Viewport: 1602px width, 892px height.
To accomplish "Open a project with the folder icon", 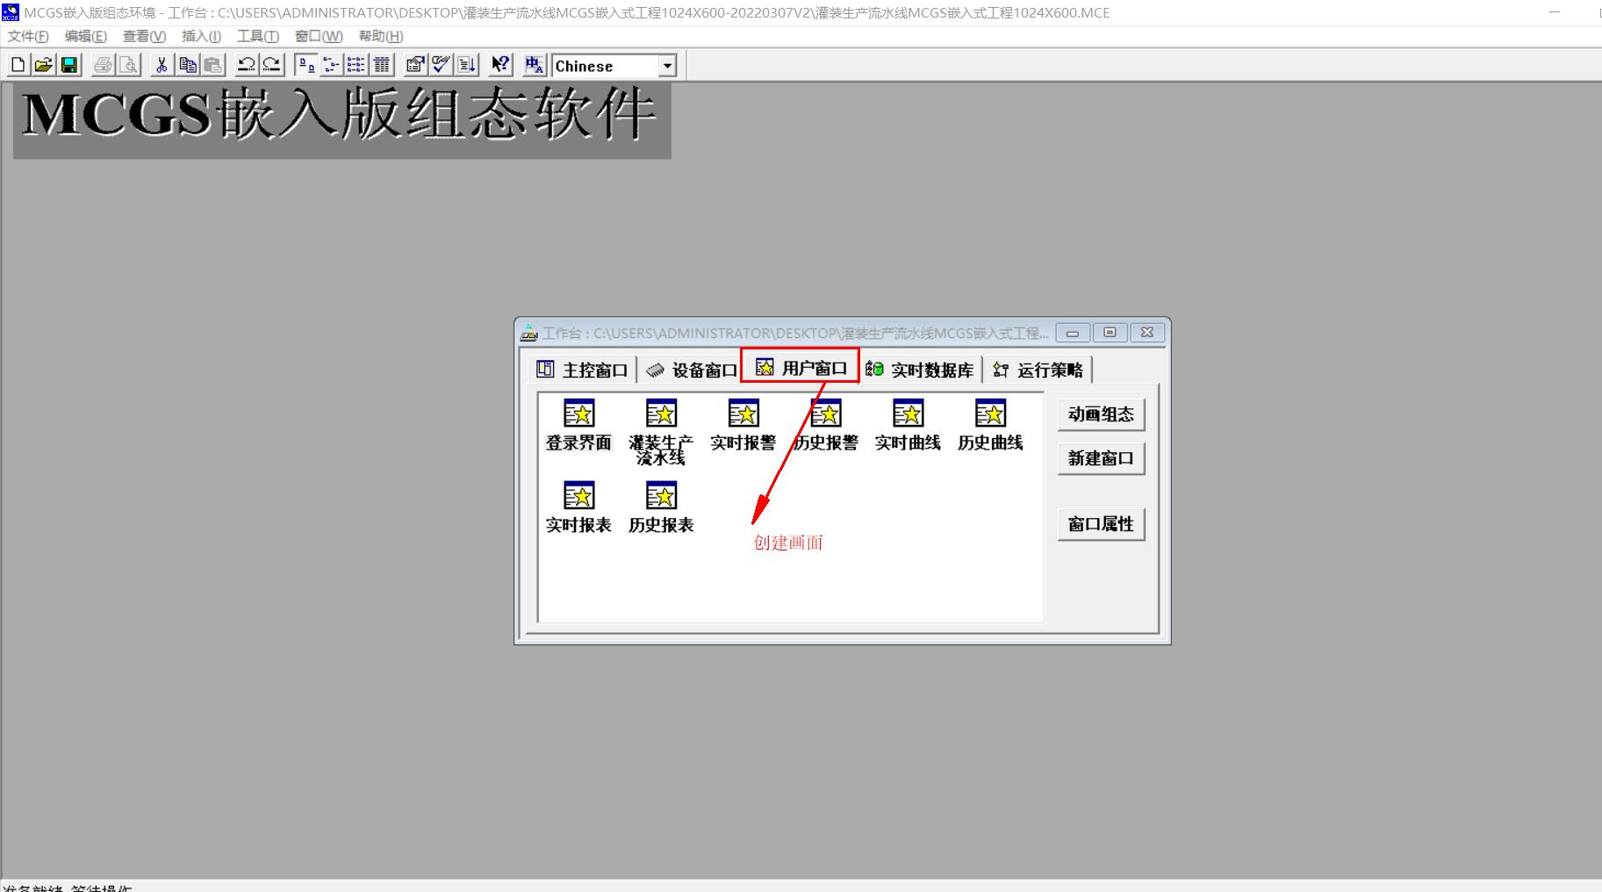I will [x=43, y=65].
